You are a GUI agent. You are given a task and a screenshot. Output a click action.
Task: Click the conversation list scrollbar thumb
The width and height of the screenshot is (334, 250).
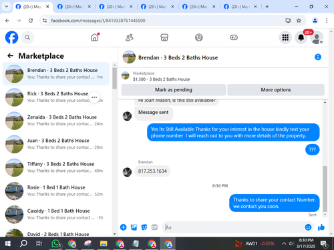tap(114, 78)
